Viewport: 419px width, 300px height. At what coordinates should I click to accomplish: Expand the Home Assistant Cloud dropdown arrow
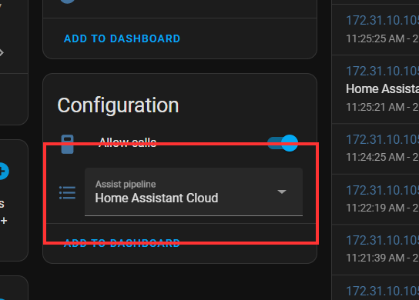(x=282, y=192)
